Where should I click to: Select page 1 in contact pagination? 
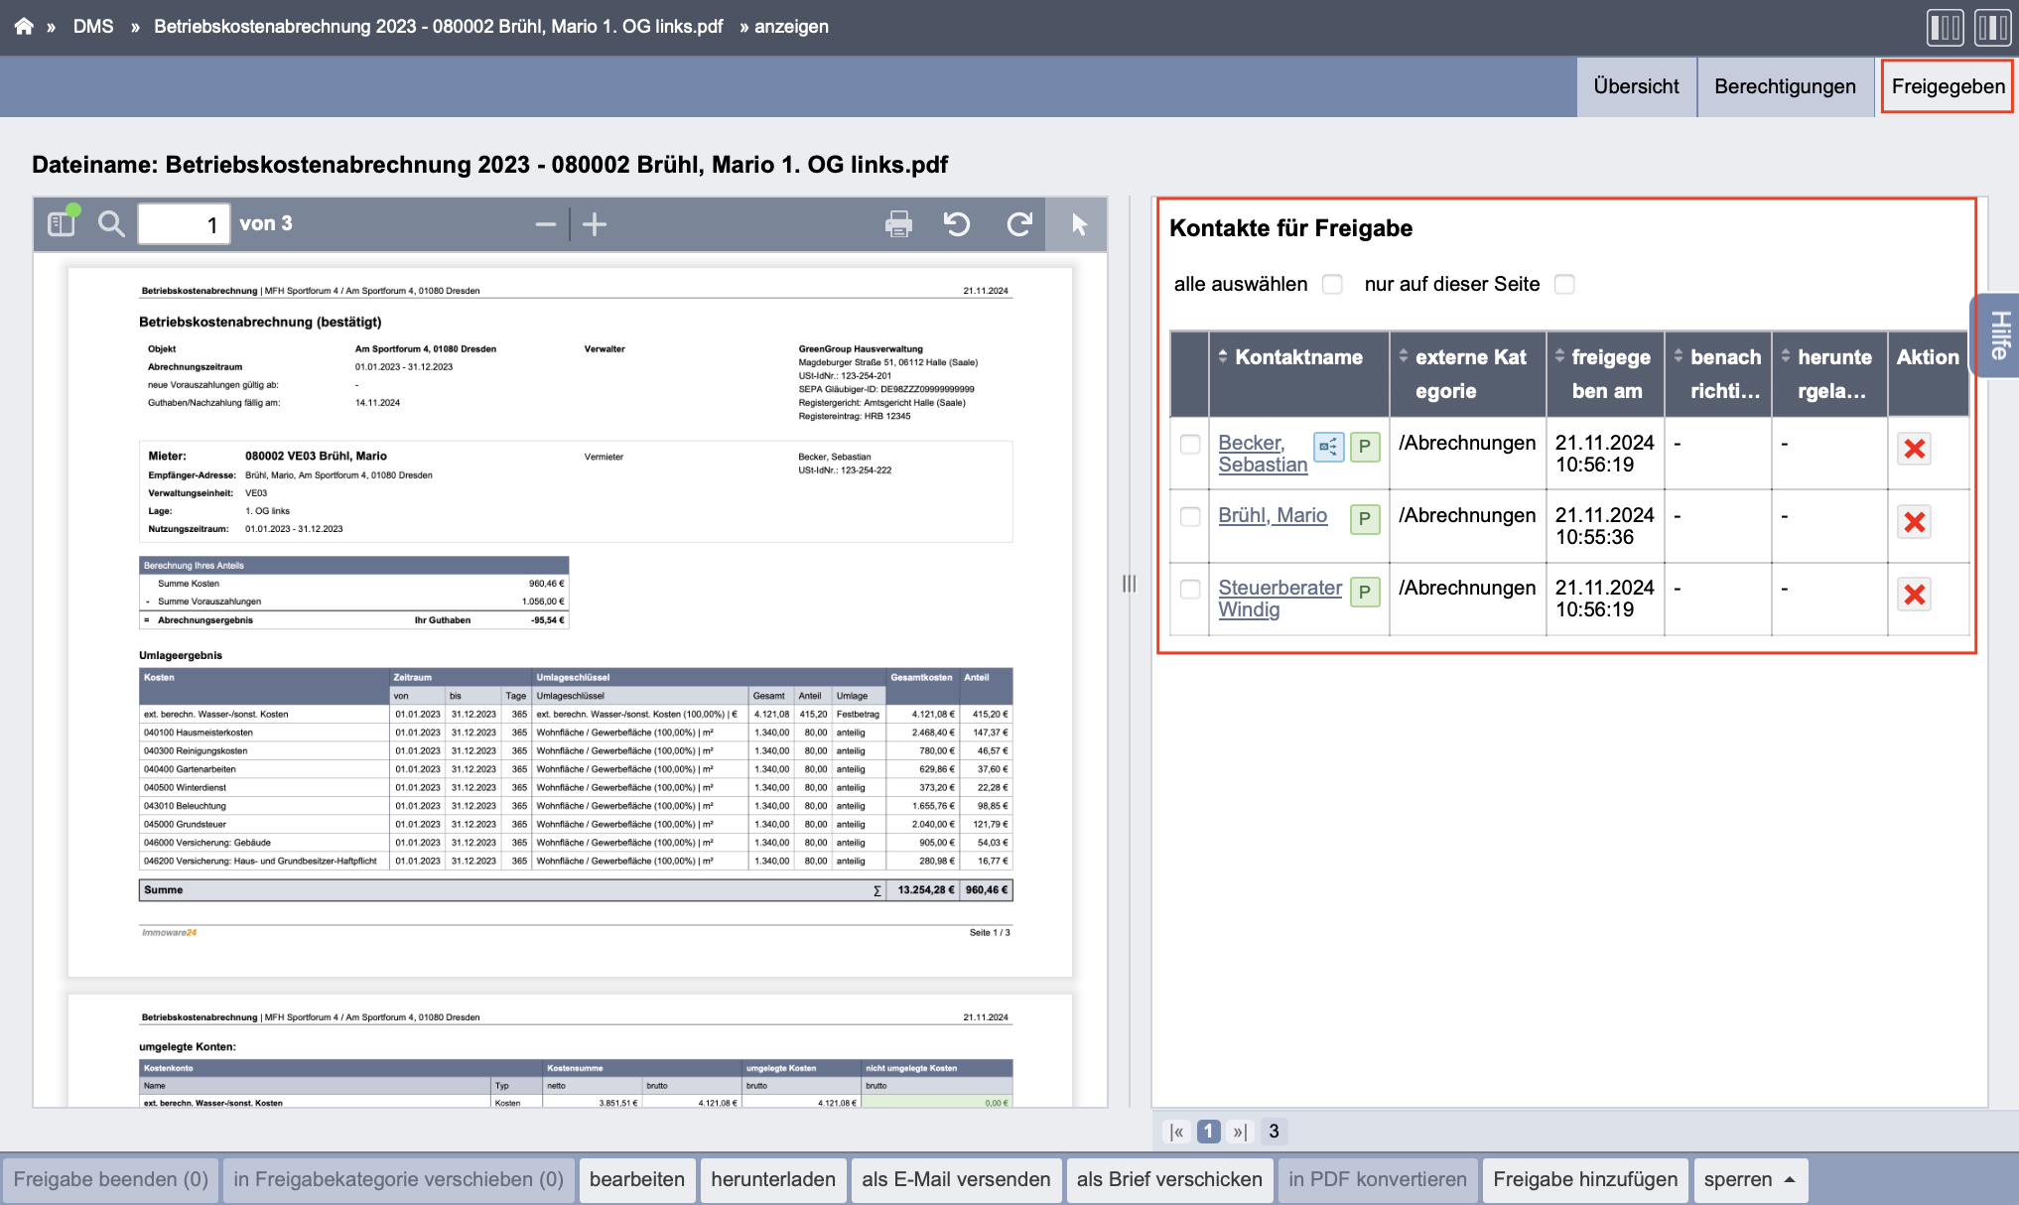coord(1209,1132)
